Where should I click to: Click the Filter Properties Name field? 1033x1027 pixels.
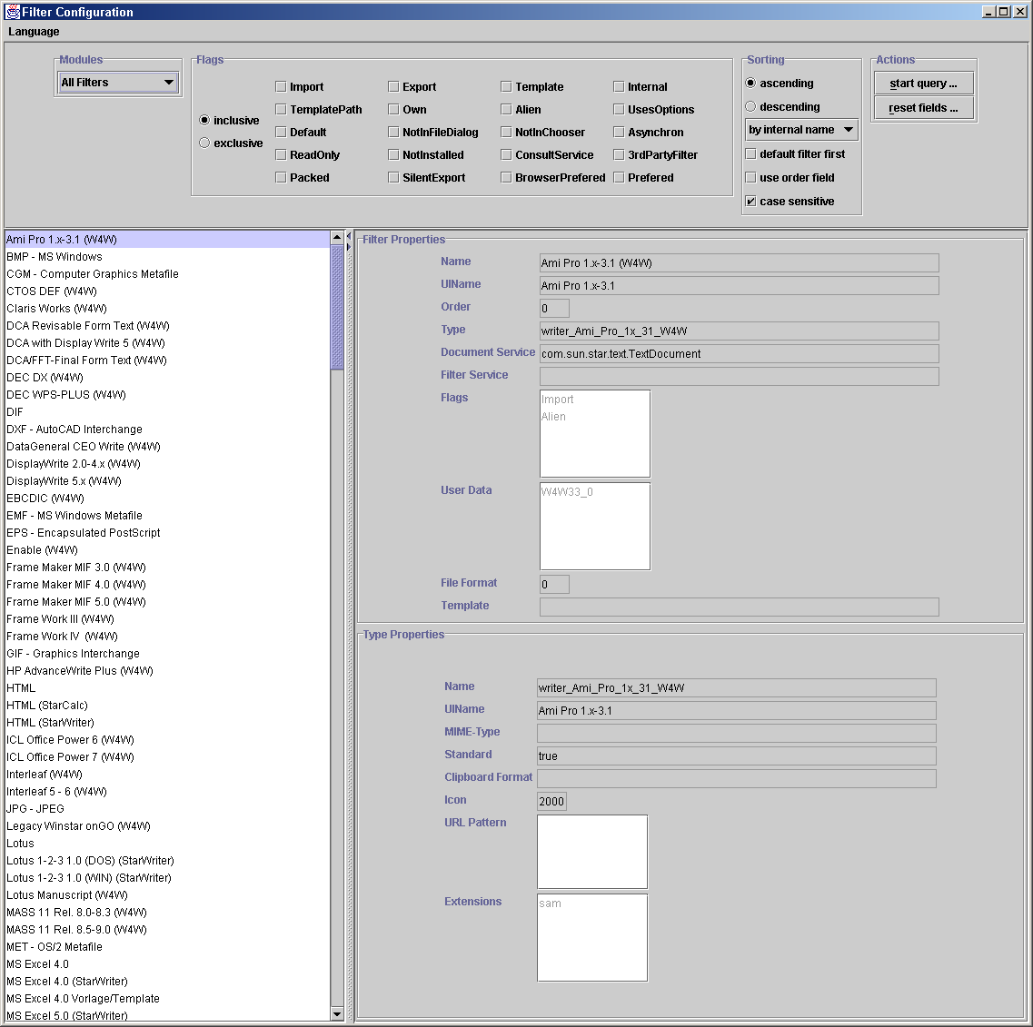click(739, 263)
